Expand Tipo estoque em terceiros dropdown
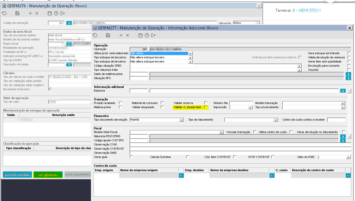This screenshot has height=201, width=355. [x=190, y=58]
